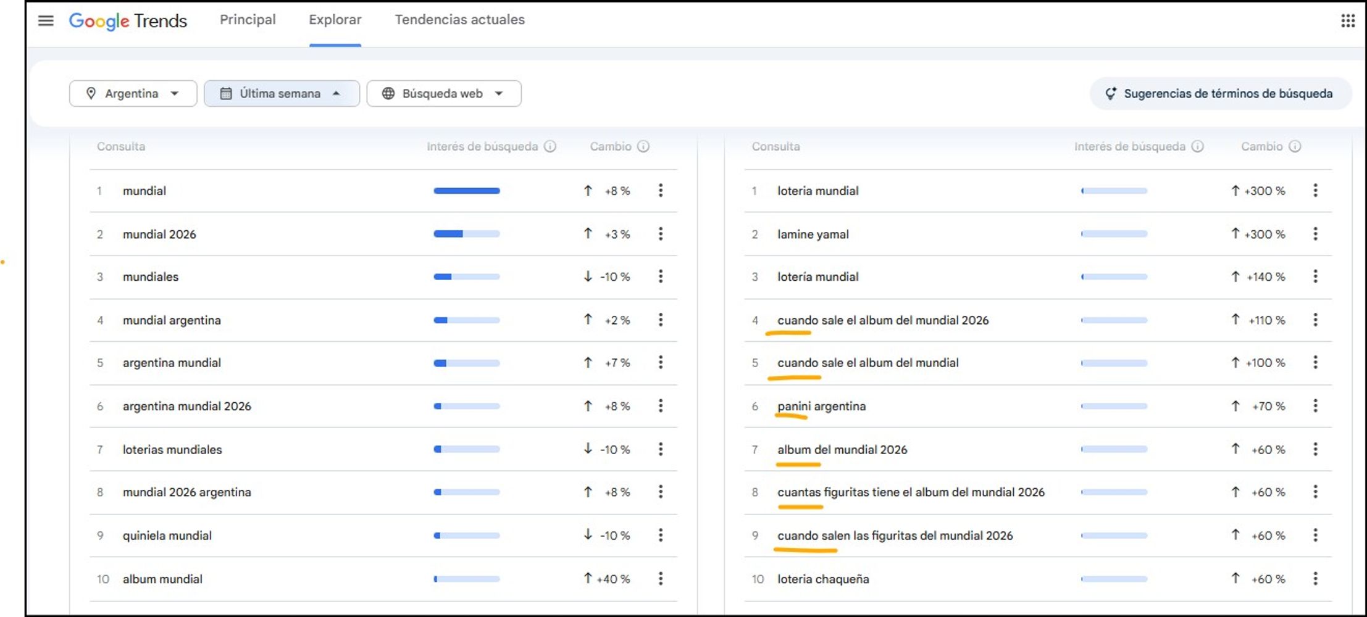This screenshot has width=1367, height=617.
Task: Click the interest bar for 'mundial'
Action: tap(467, 191)
